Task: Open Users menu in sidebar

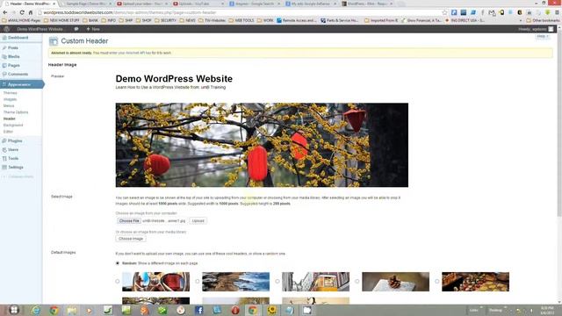Action: pos(13,150)
